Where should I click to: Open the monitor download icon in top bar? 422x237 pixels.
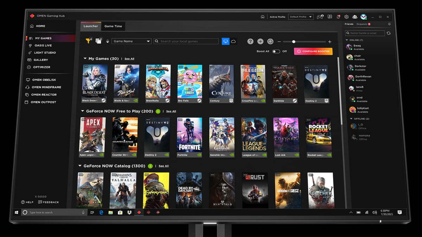pos(330,17)
